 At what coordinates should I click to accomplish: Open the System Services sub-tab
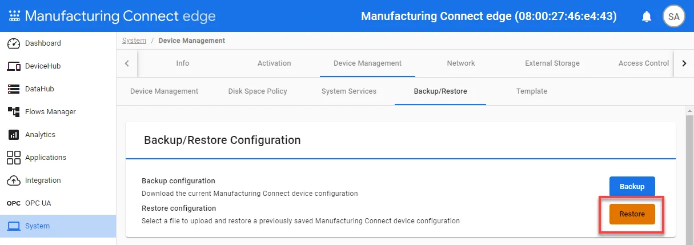point(349,91)
